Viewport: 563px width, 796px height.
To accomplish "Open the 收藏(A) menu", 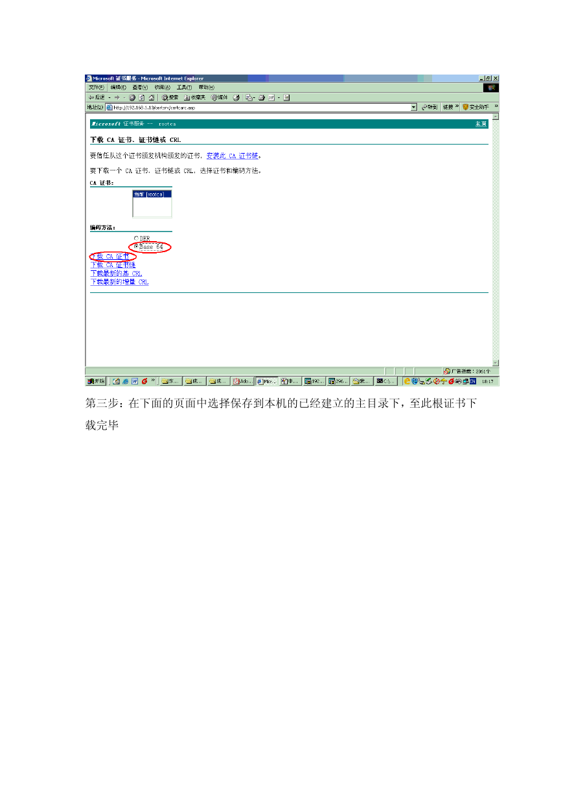I will pyautogui.click(x=163, y=87).
